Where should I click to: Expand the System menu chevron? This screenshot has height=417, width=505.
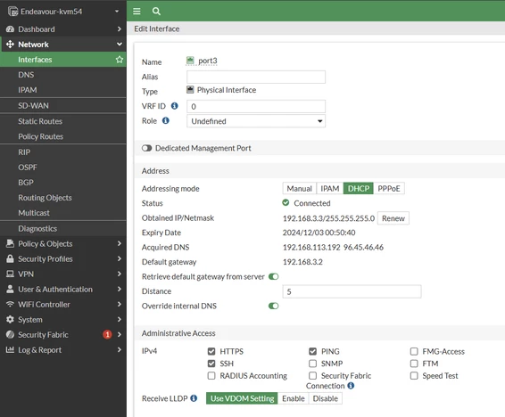(x=120, y=320)
